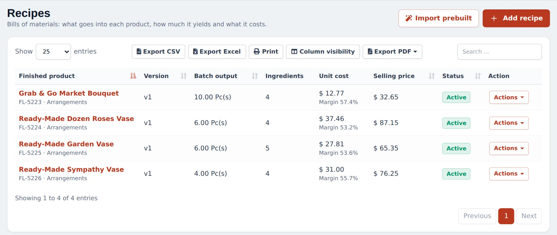Open the Grab & Go Market Bouquet recipe link
Viewport: 557px width, 235px height.
pyautogui.click(x=69, y=93)
